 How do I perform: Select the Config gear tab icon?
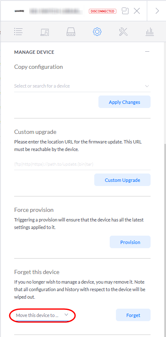pos(97,32)
